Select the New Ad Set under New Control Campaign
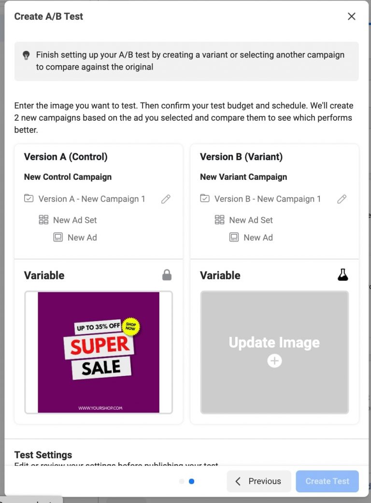 (x=75, y=220)
